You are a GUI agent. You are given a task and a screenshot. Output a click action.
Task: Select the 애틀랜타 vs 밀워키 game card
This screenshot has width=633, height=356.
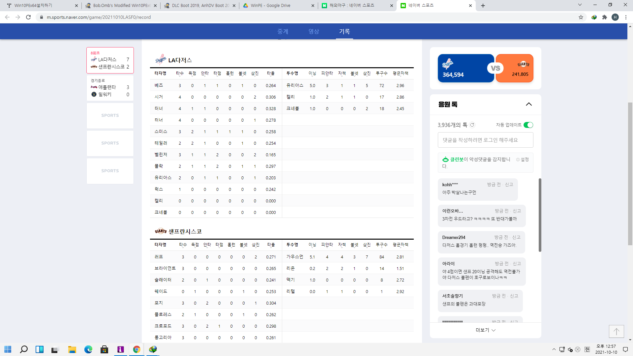[110, 88]
